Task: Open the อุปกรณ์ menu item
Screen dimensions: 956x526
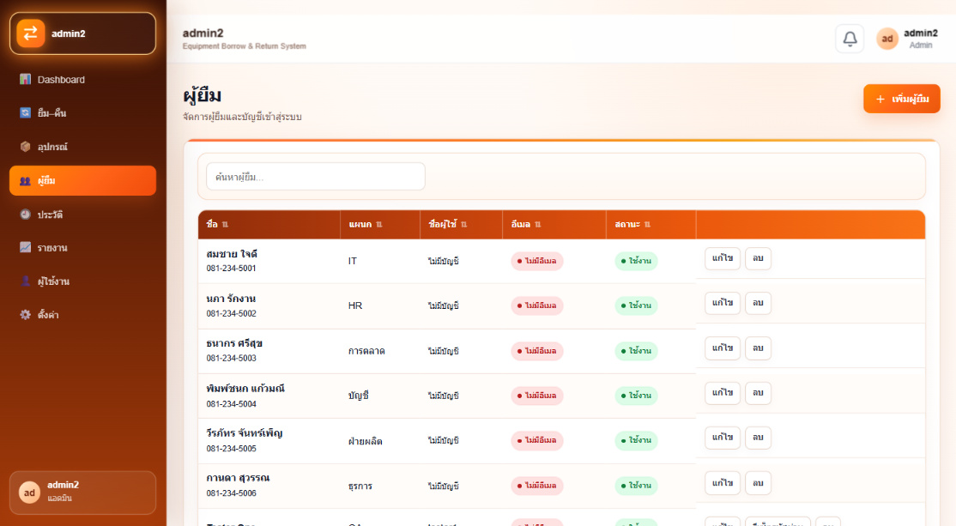Action: (x=83, y=146)
